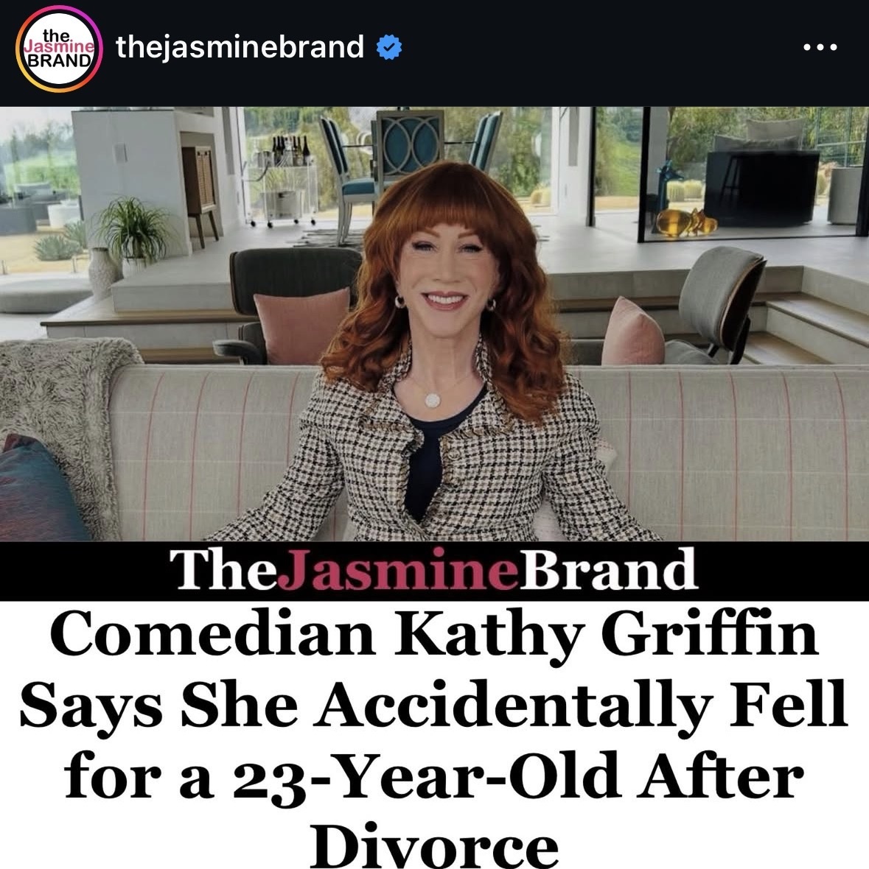Viewport: 869px width, 869px height.
Task: Open the three-dot more options menu
Action: pos(820,47)
